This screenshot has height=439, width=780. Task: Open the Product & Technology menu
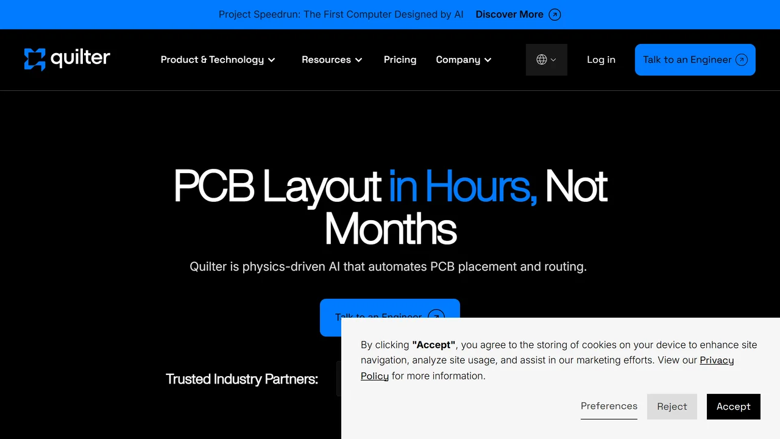click(x=218, y=60)
